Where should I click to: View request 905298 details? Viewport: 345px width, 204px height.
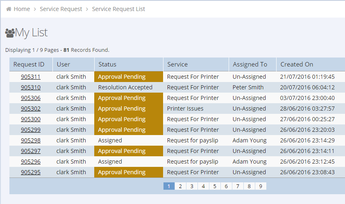coord(31,140)
